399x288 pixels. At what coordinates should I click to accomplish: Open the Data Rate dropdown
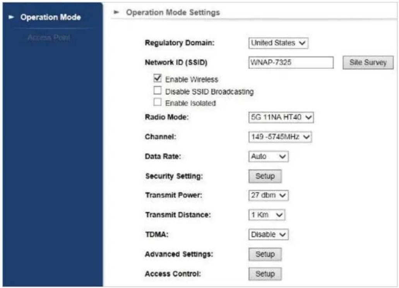[x=269, y=156]
